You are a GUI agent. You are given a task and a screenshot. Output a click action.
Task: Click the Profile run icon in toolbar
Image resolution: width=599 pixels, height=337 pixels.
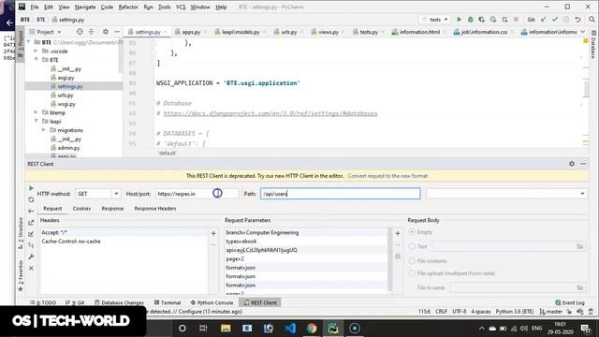(493, 20)
